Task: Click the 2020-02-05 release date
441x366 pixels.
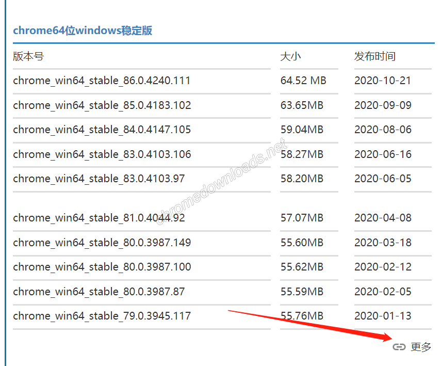Action: pyautogui.click(x=383, y=292)
